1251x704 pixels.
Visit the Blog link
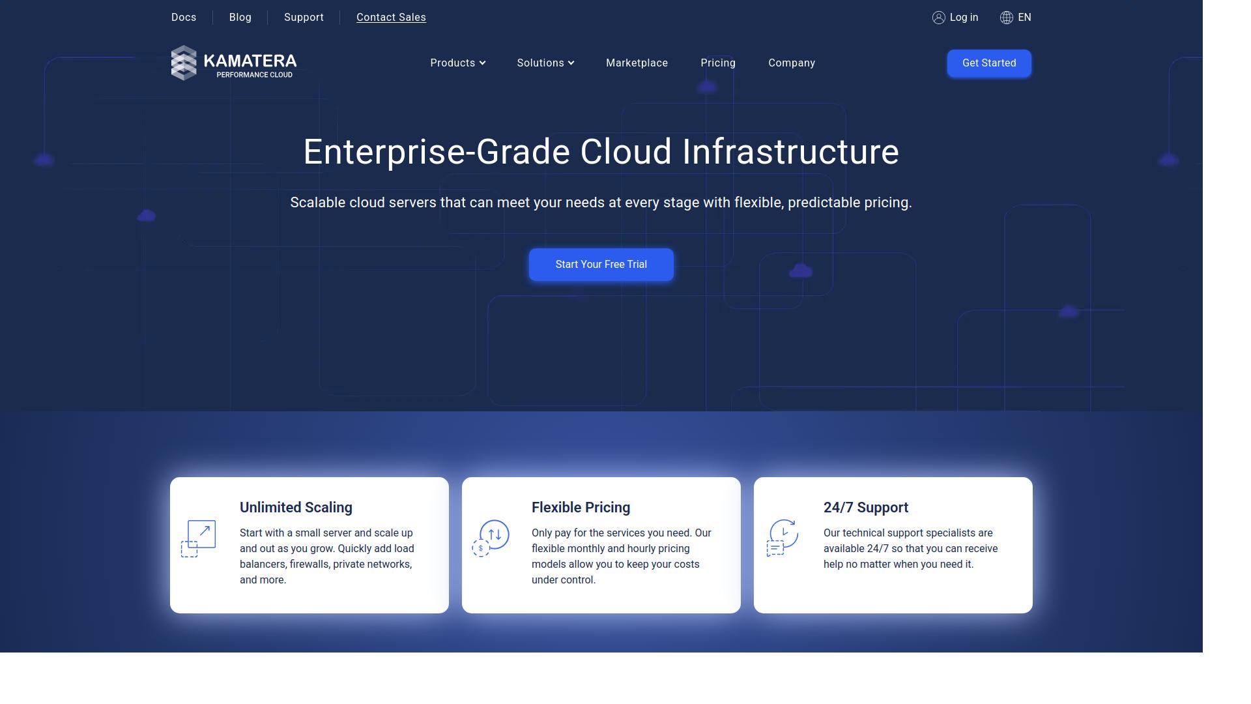pos(240,18)
